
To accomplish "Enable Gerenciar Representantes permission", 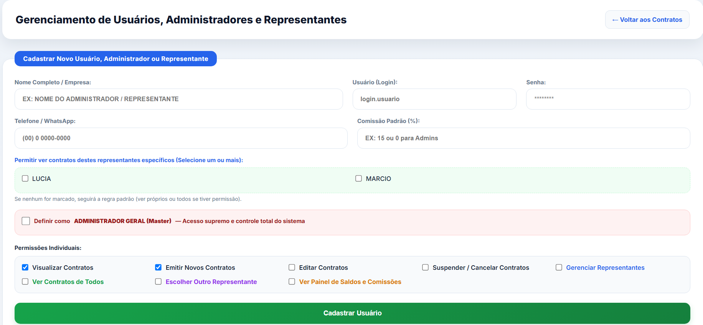I will [x=559, y=268].
